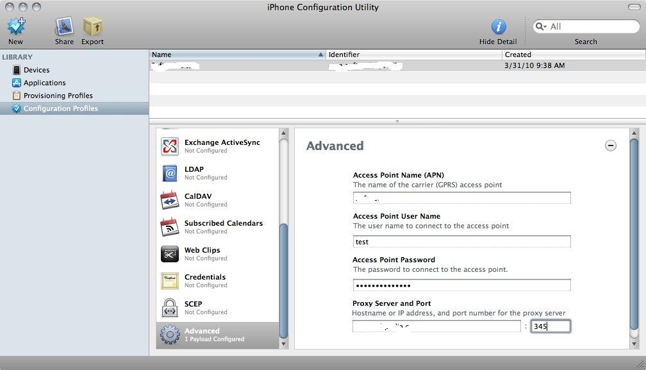The image size is (646, 370).
Task: Click the detail pane scrollbar down arrow
Action: 634,344
